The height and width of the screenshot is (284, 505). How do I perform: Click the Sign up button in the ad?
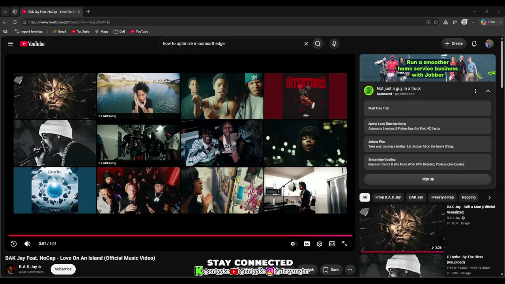pos(428,179)
